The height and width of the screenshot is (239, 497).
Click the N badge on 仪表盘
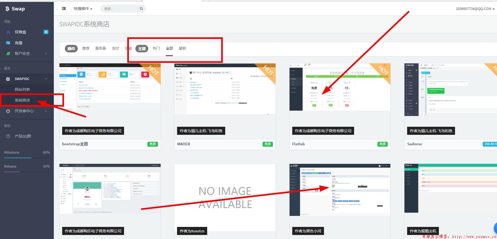(x=46, y=32)
